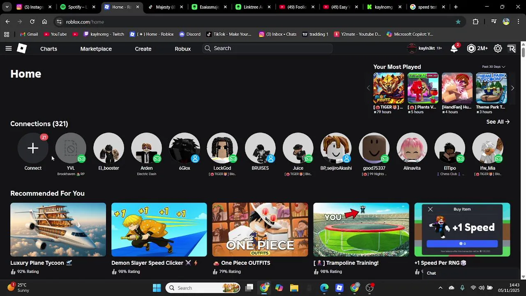
Task: Open the Create menu
Action: point(143,49)
